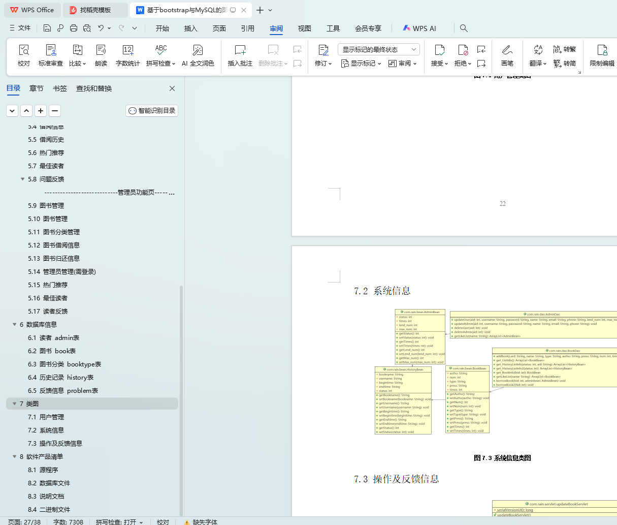The image size is (617, 525).
Task: Open 显示标记的最终状态 dropdown
Action: coord(378,49)
